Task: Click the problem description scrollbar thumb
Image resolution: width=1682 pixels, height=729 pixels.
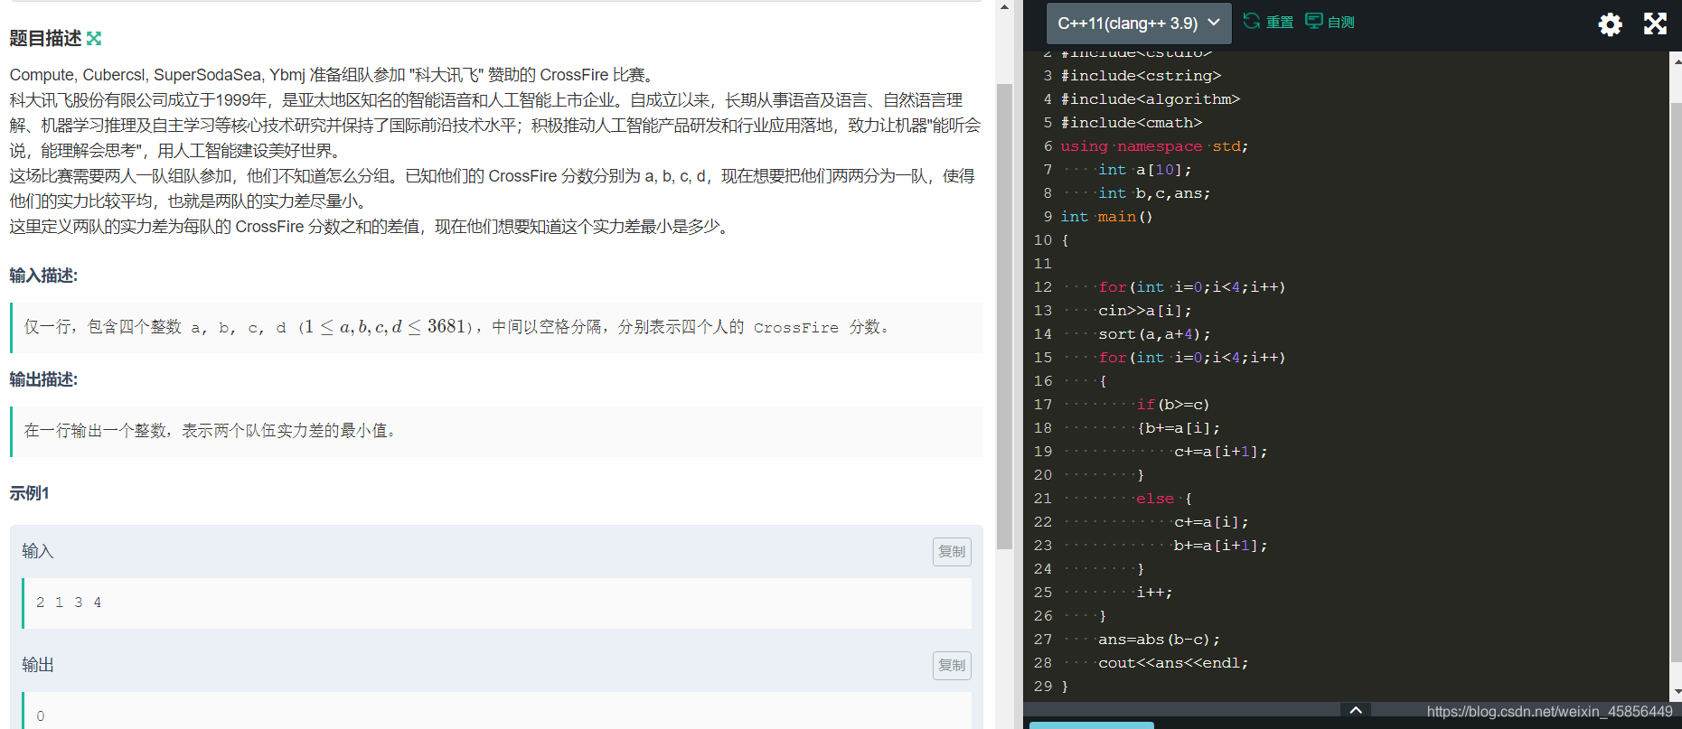Action: [1004, 316]
